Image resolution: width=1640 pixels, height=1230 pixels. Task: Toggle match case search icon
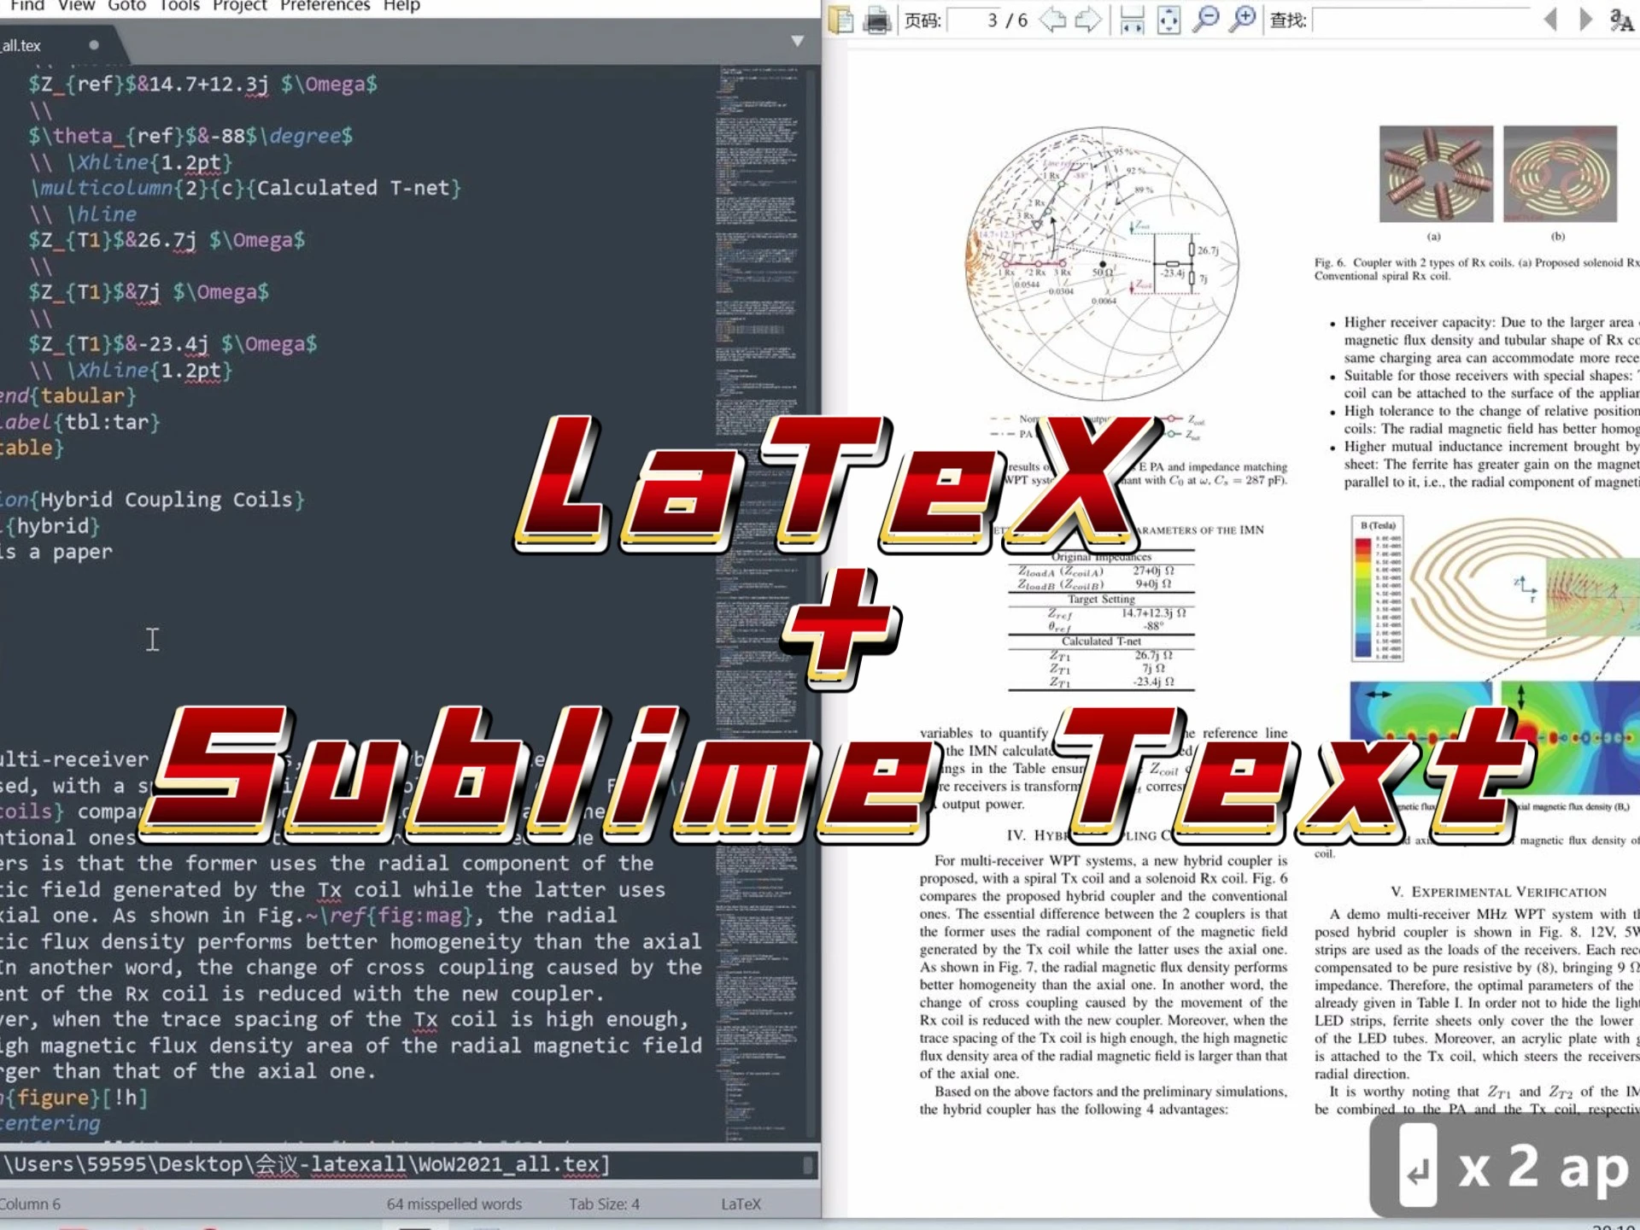pyautogui.click(x=1621, y=19)
